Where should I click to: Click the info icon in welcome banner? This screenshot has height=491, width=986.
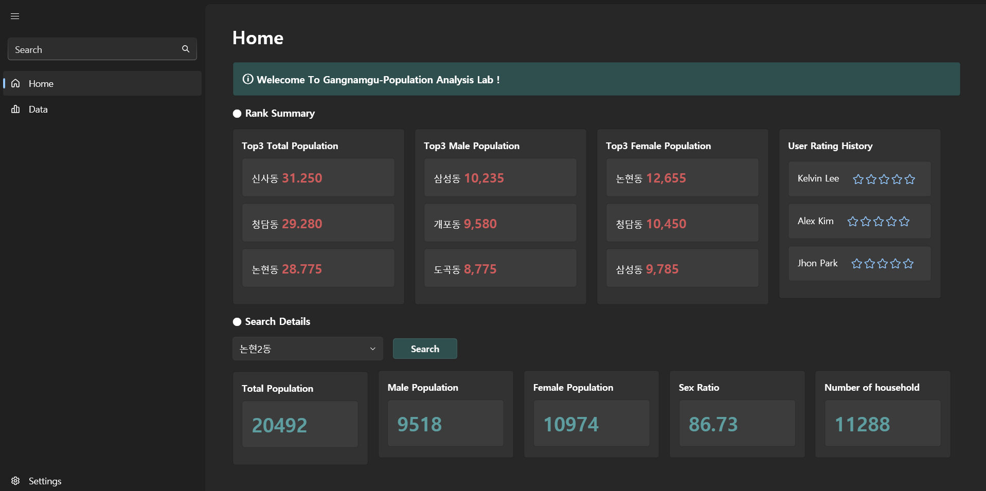[x=248, y=79]
